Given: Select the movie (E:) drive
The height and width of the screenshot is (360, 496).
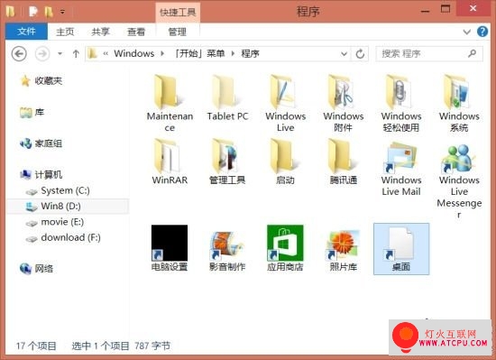Looking at the screenshot, I should (55, 222).
